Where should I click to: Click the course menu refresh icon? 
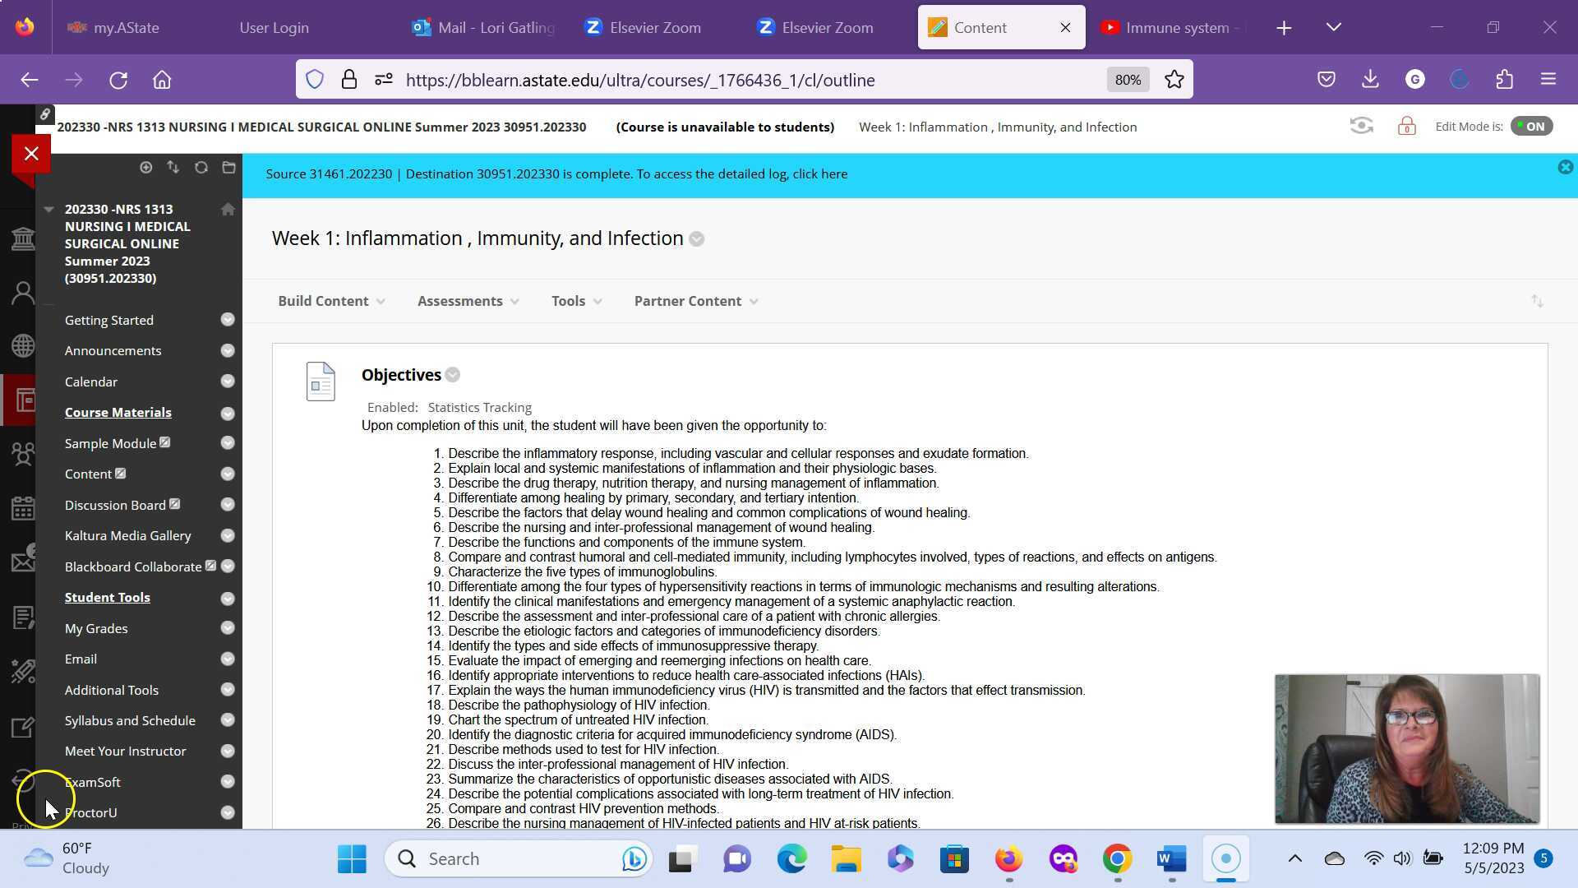coord(201,168)
